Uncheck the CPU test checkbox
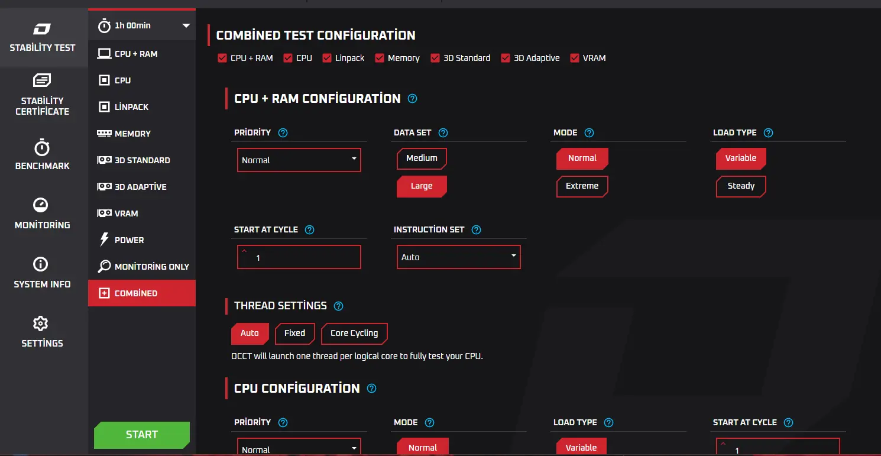 pyautogui.click(x=288, y=58)
